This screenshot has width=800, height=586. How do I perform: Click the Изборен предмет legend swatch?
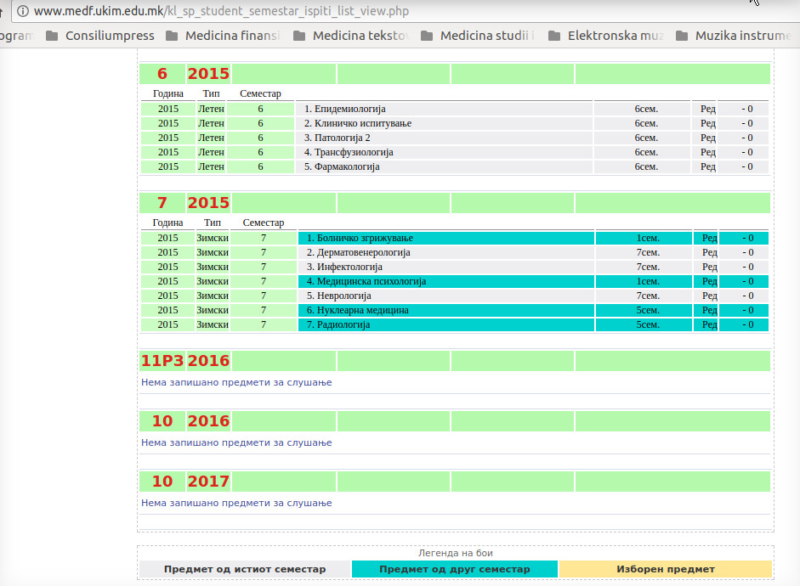pos(666,569)
